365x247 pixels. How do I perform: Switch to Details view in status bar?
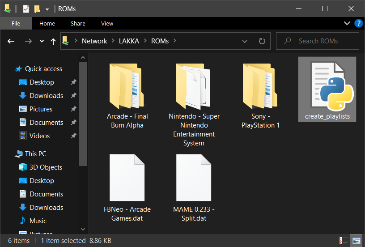point(344,240)
